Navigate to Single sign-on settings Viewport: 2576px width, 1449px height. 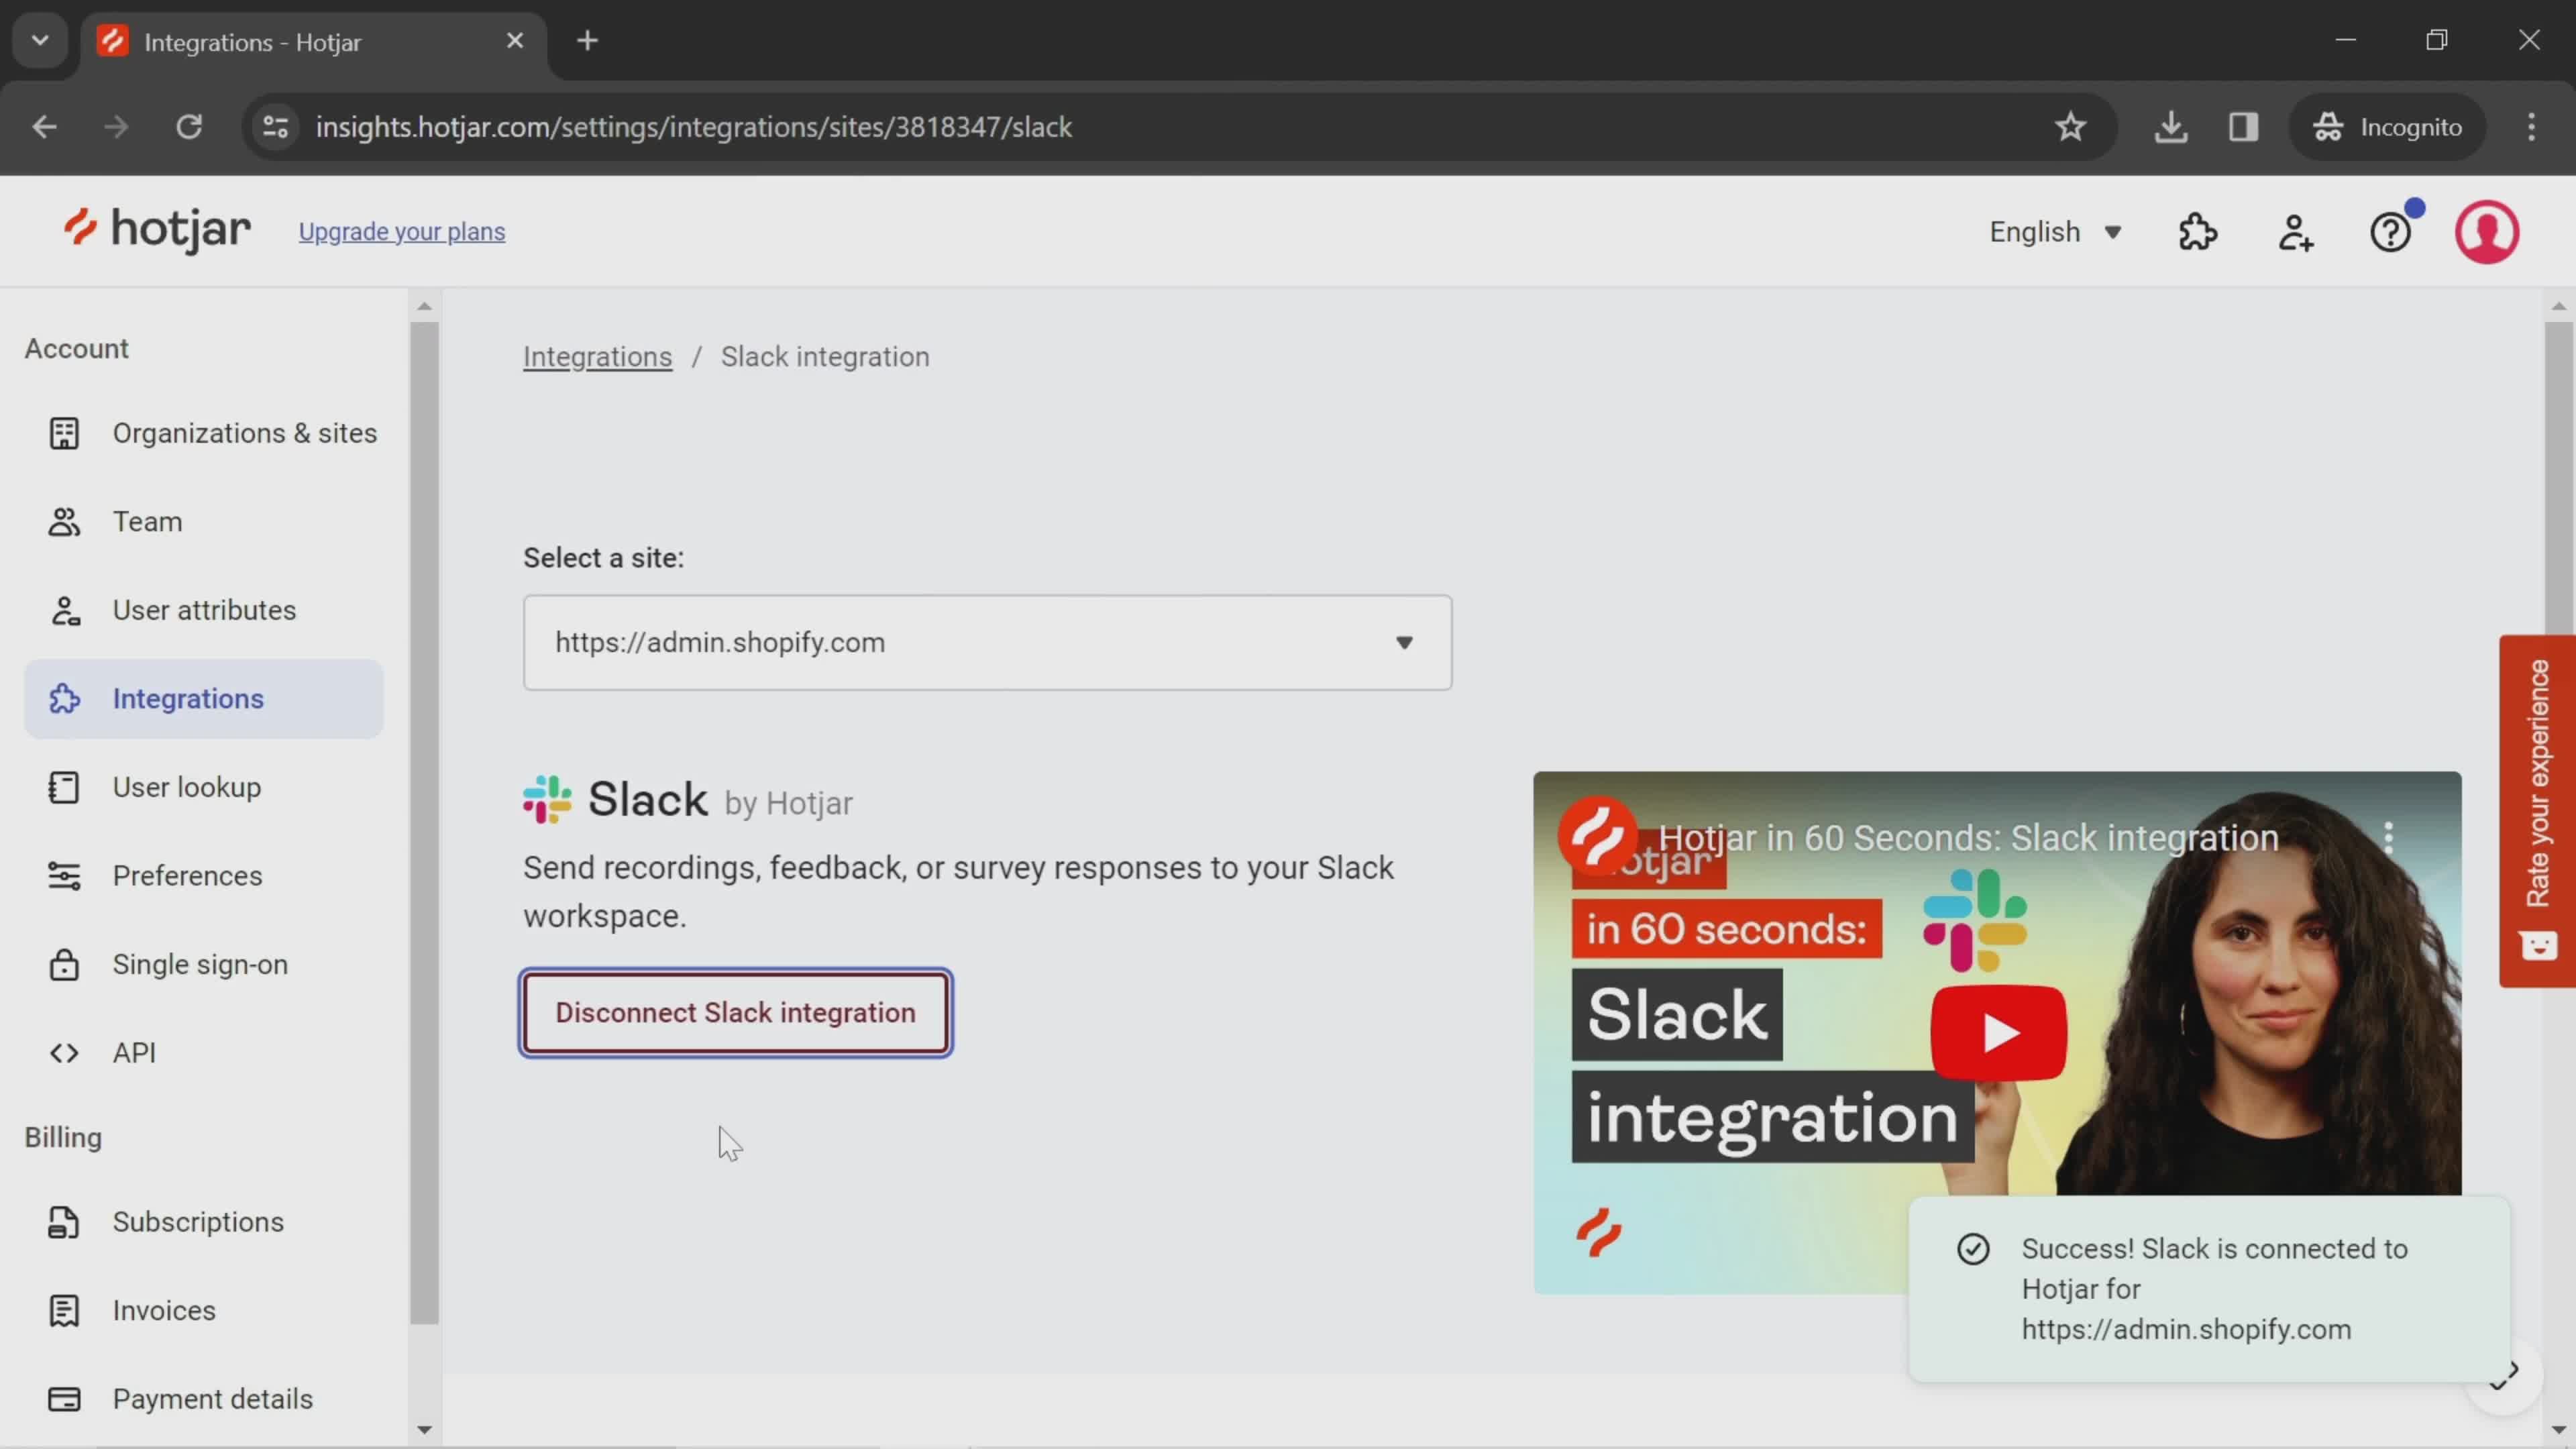200,964
